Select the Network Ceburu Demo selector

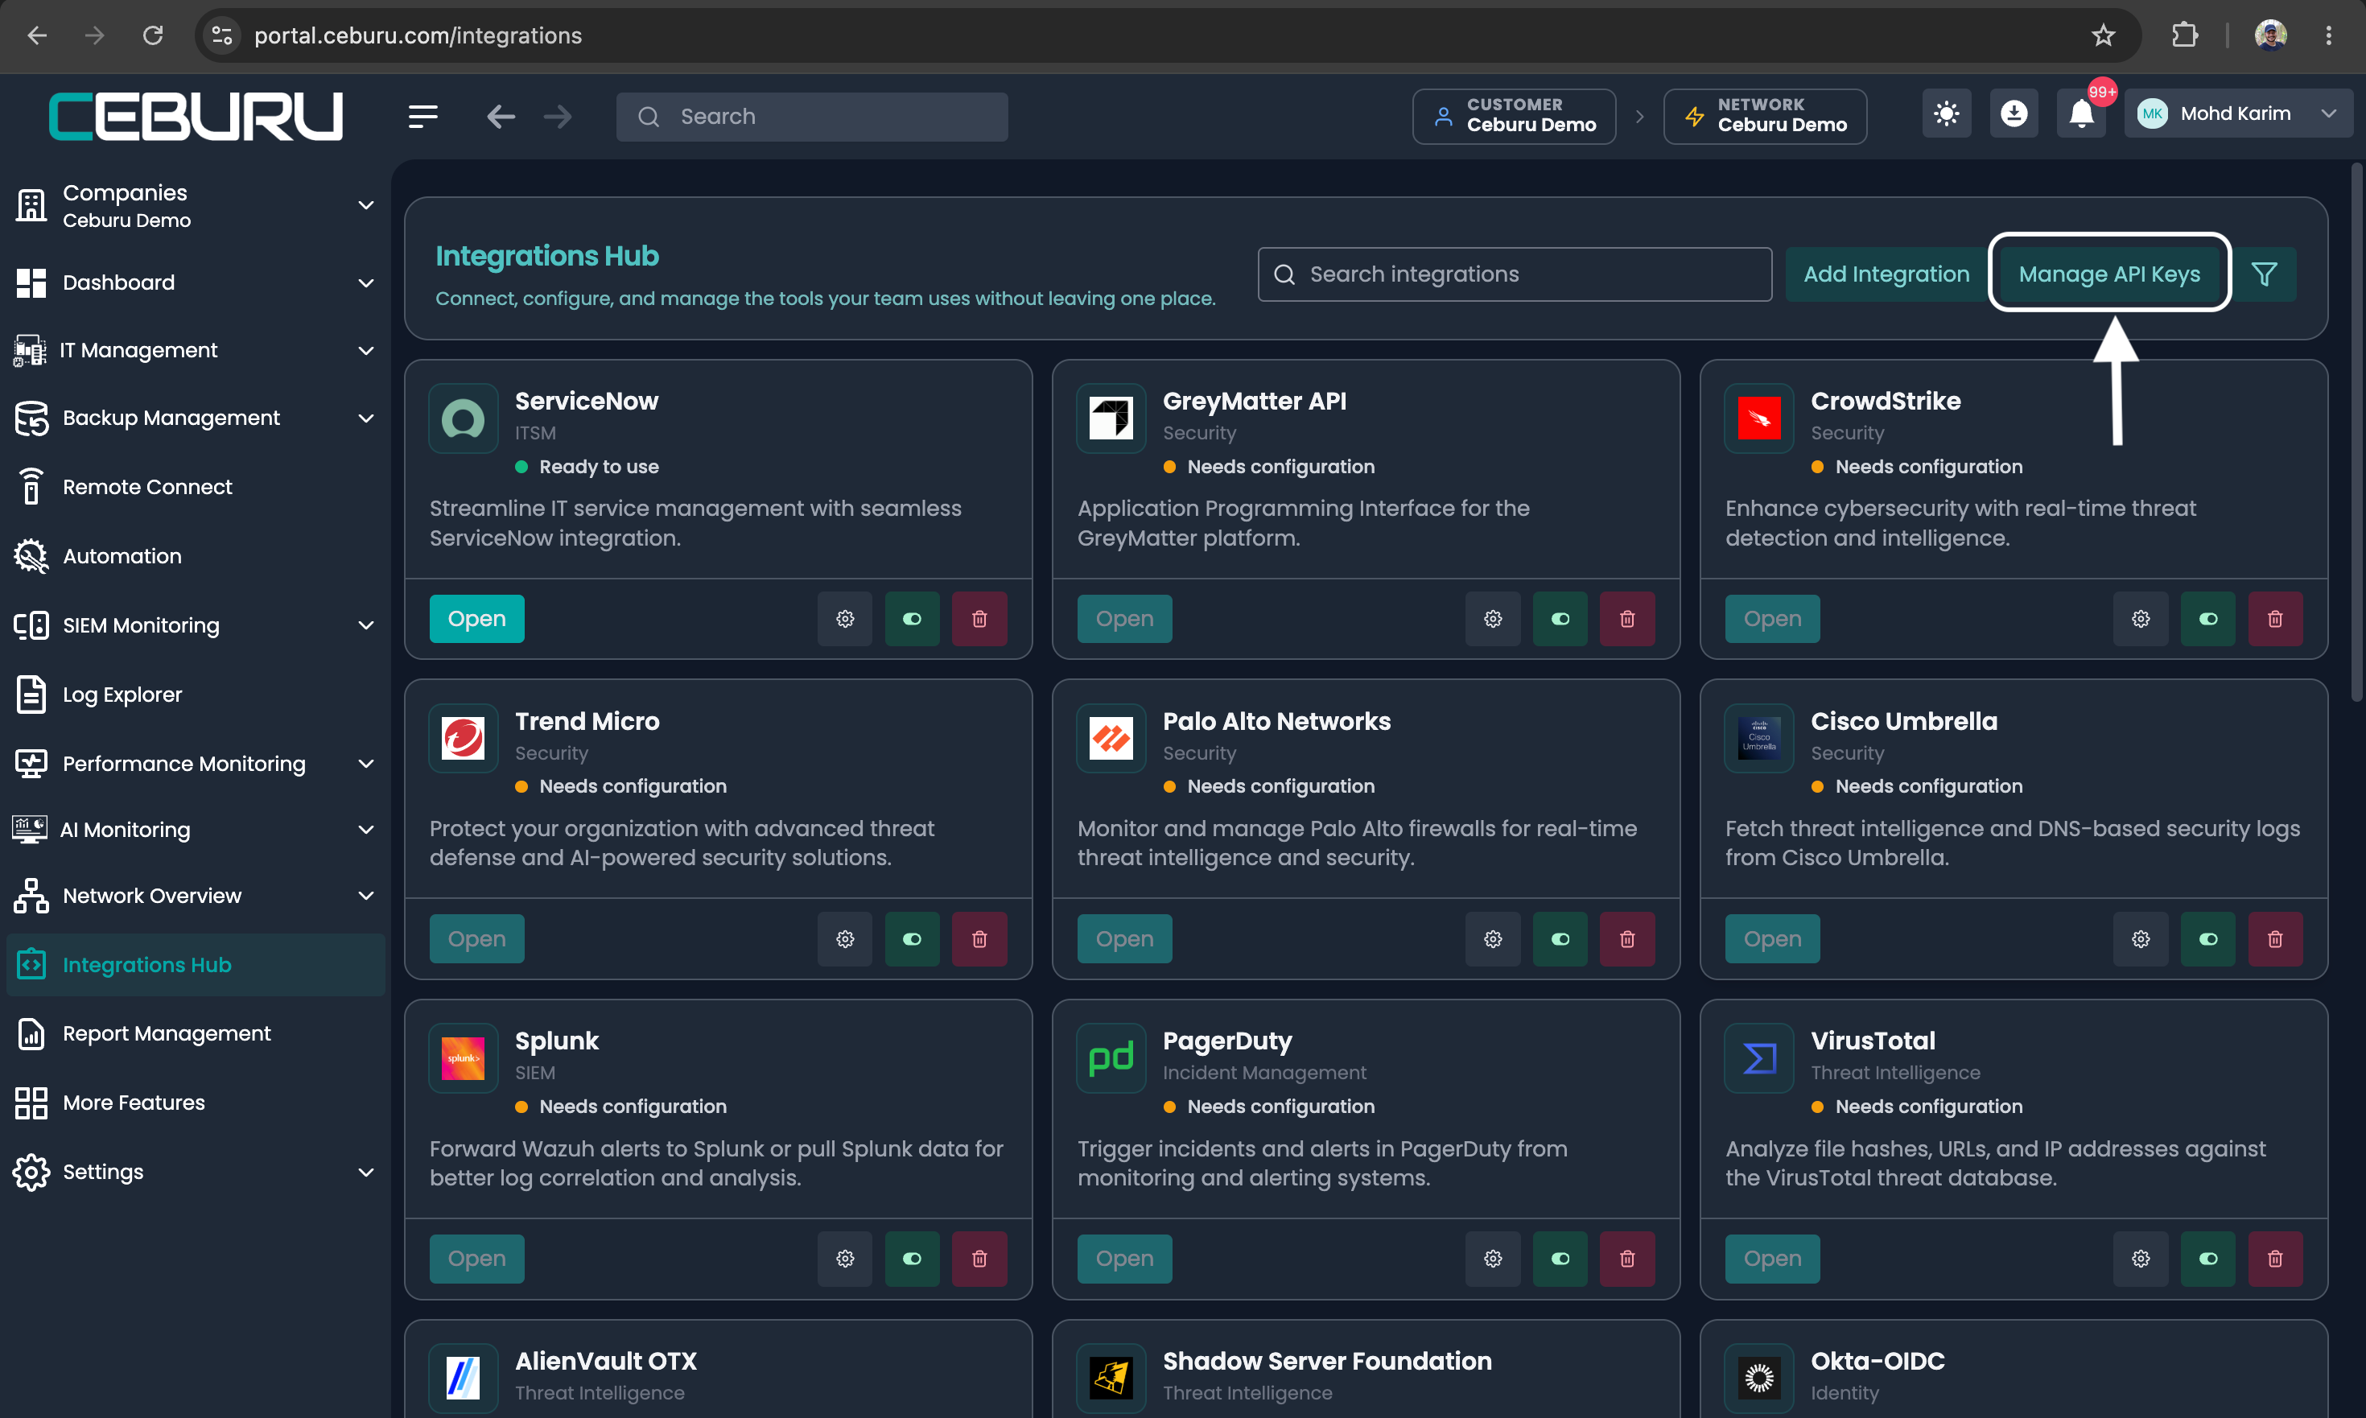pos(1765,116)
